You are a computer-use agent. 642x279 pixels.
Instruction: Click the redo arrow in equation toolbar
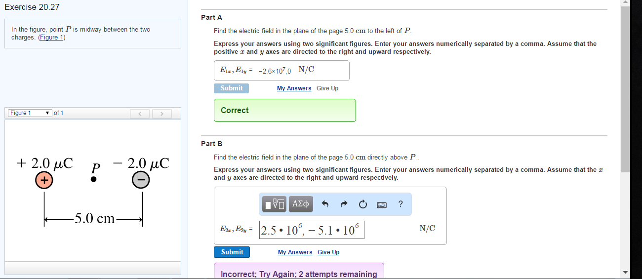(344, 204)
